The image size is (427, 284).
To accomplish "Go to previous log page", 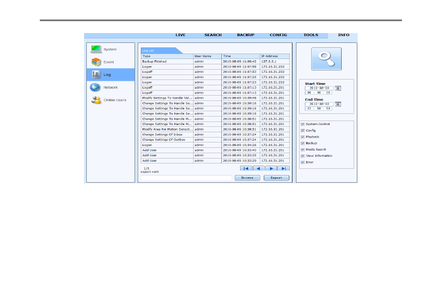I will 258,168.
